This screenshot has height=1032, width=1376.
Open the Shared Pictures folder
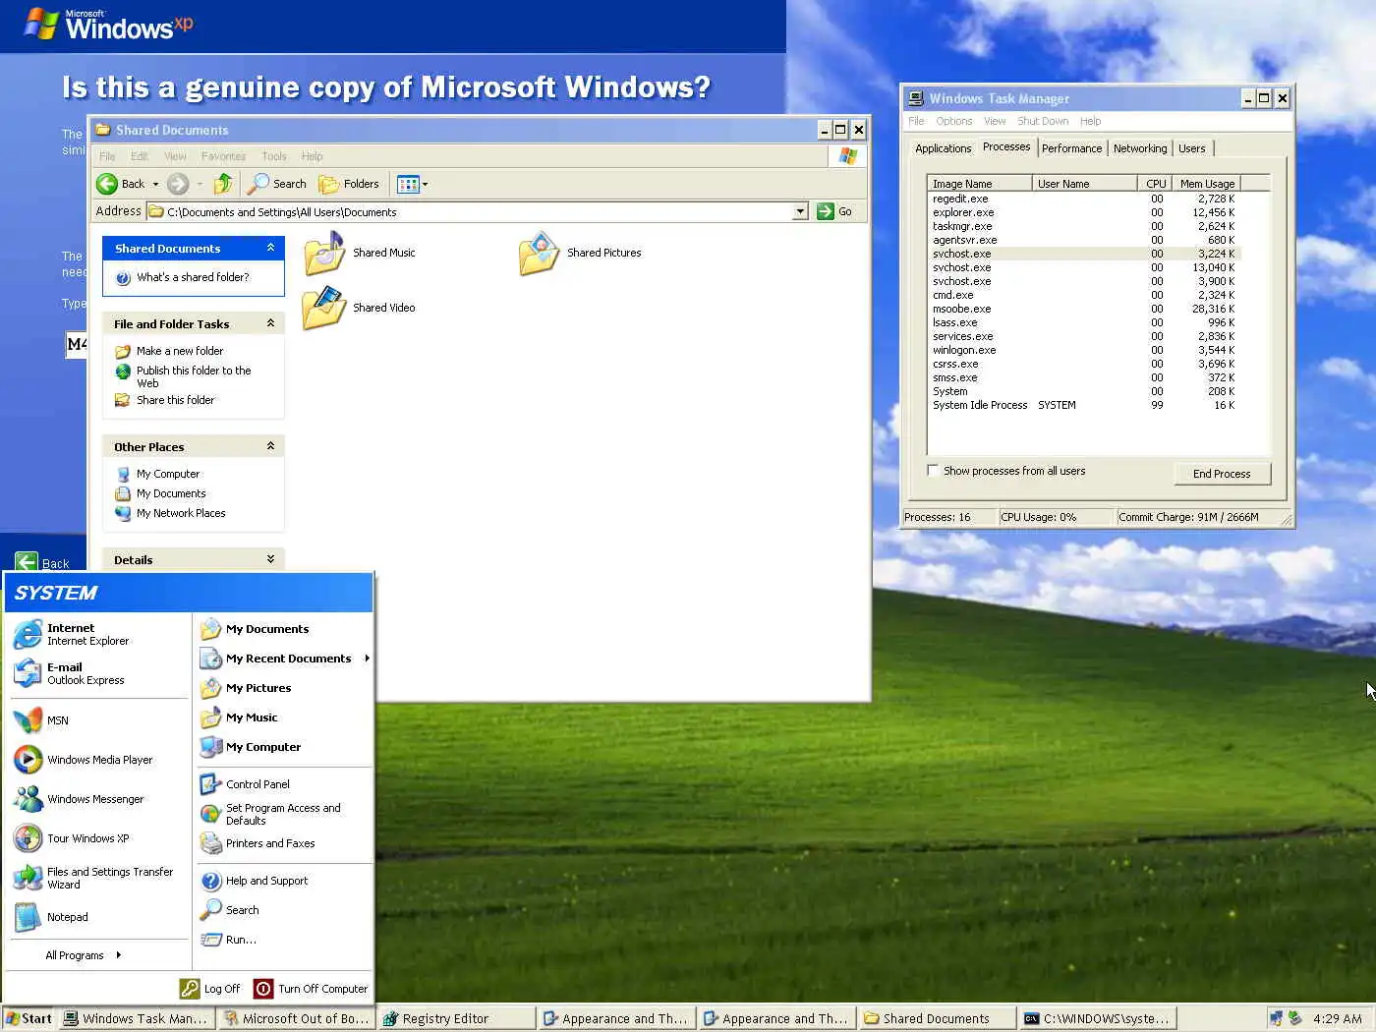click(580, 253)
